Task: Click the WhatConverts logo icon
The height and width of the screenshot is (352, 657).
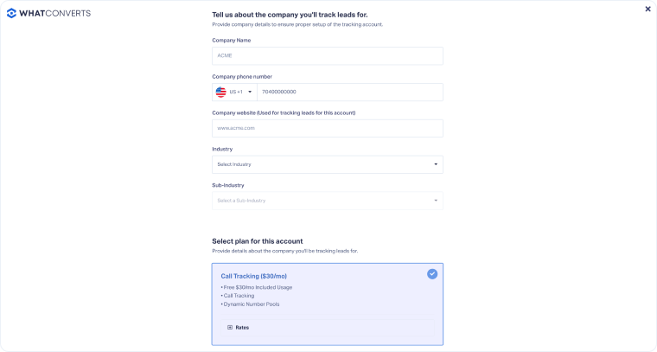Action: pyautogui.click(x=12, y=13)
